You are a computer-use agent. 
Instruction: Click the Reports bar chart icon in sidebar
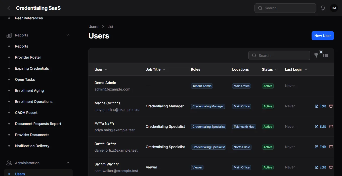point(9,35)
